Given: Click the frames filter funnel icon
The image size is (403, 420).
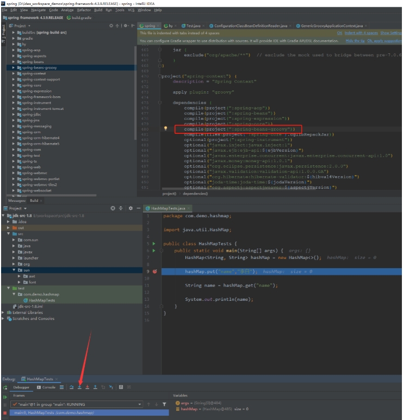Looking at the screenshot, I should 164,404.
